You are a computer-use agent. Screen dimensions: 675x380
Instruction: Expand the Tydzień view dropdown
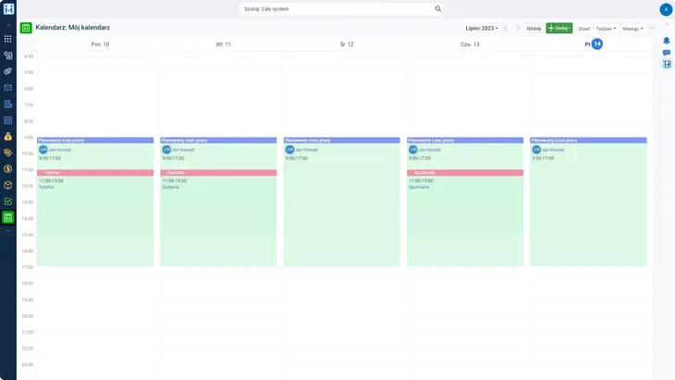606,29
